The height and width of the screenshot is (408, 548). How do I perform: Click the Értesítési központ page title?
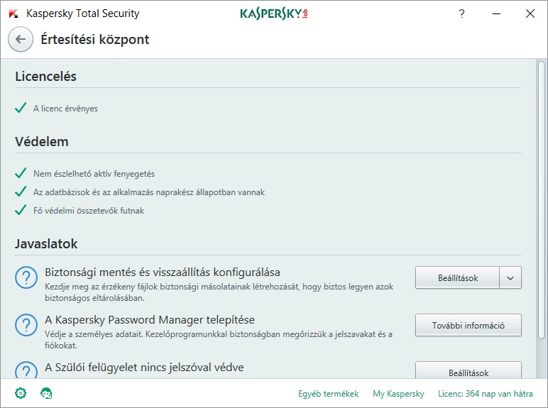pyautogui.click(x=95, y=40)
